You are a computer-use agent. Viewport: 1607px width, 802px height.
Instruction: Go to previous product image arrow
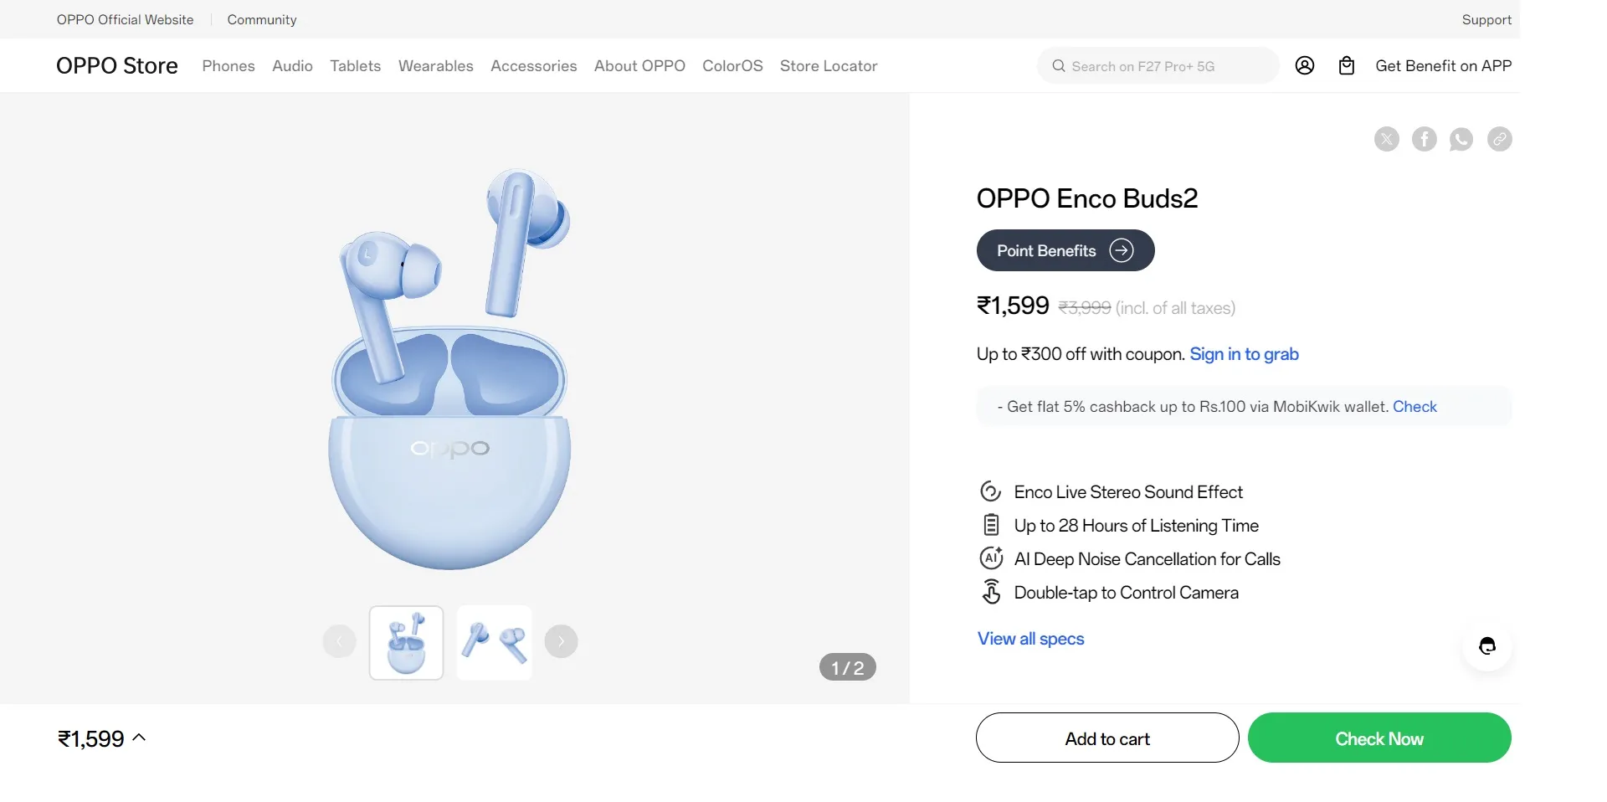coord(339,641)
